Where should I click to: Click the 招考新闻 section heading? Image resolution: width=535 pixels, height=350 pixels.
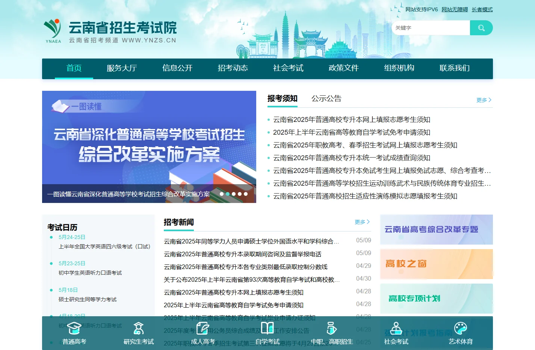click(x=179, y=222)
